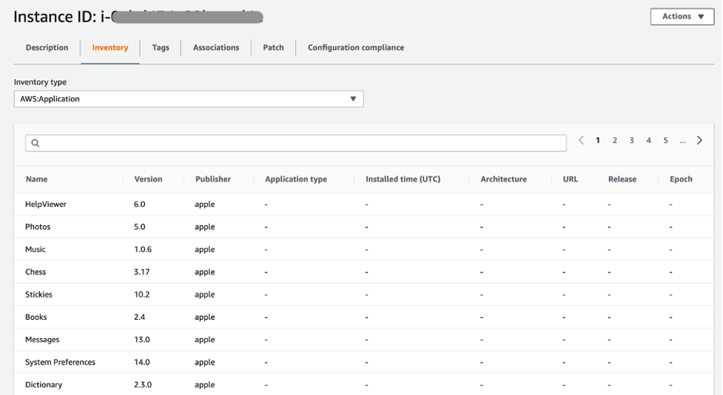Jump to page 2 of results
The image size is (723, 395).
(615, 140)
